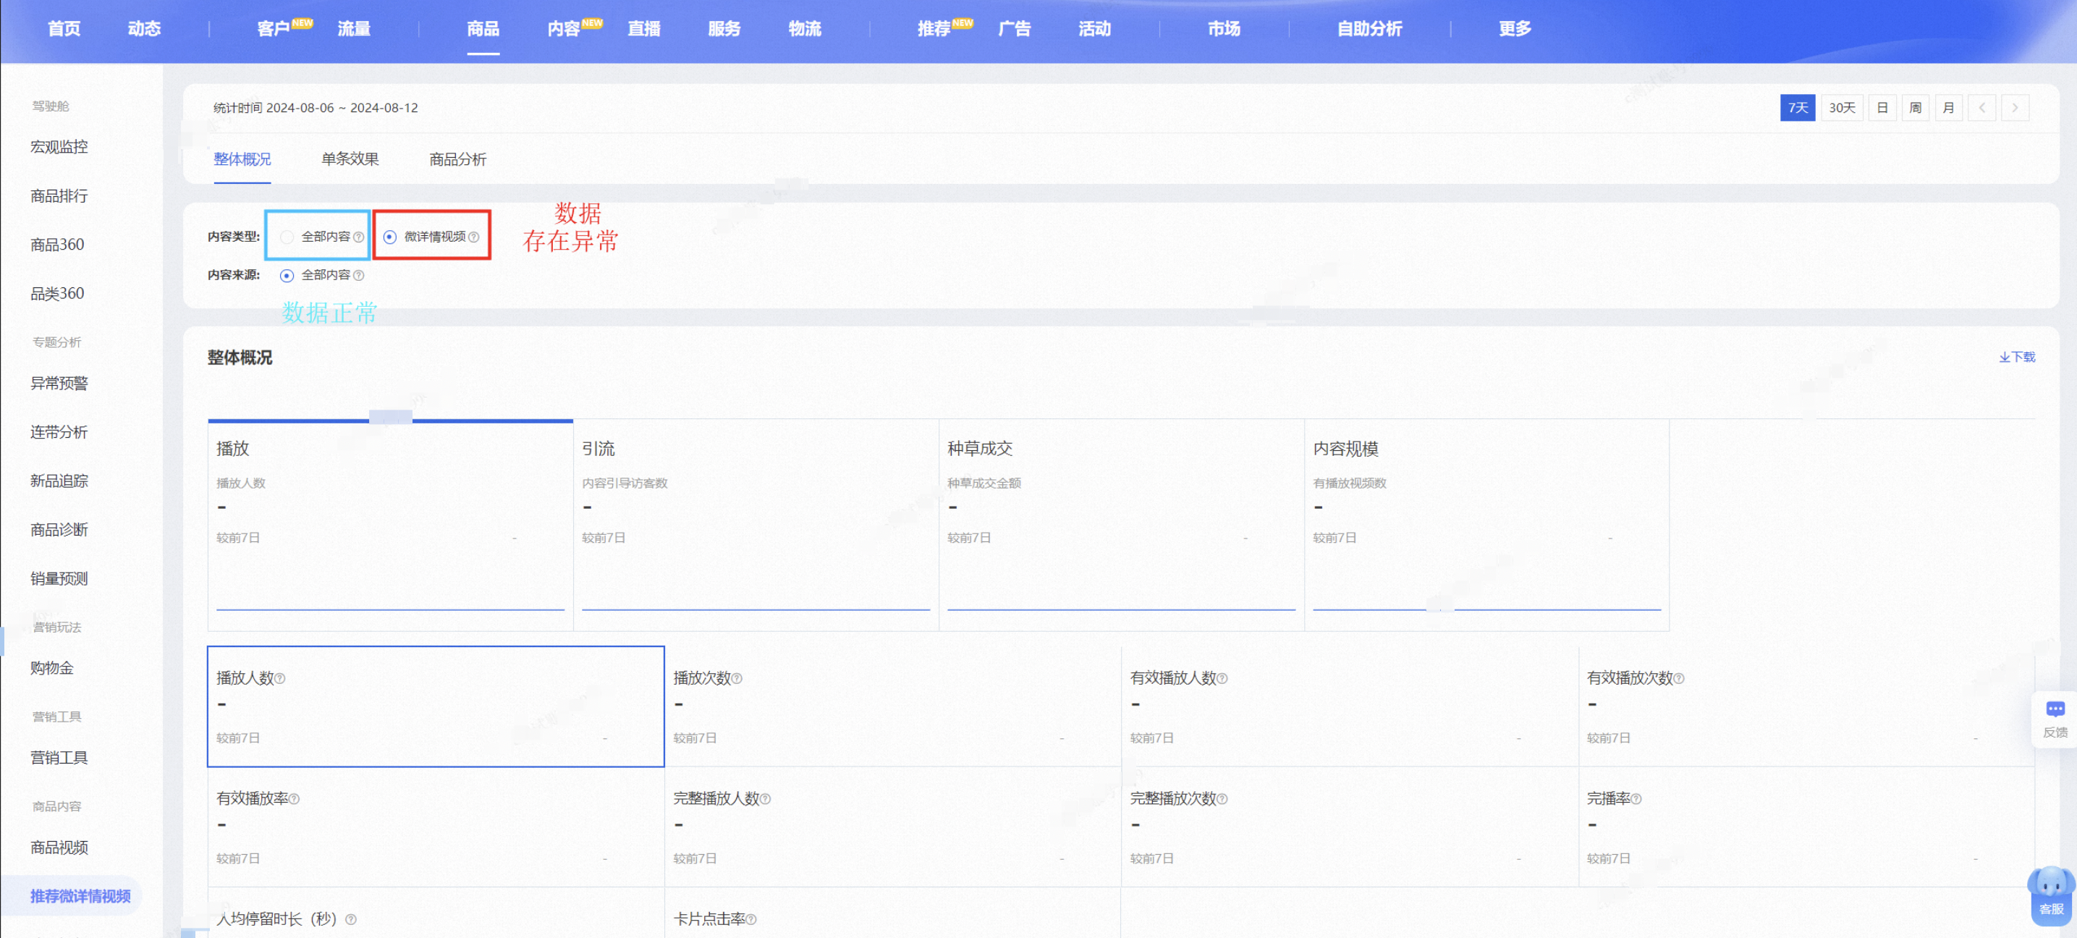Download the 整体概况 data

[x=2018, y=357]
